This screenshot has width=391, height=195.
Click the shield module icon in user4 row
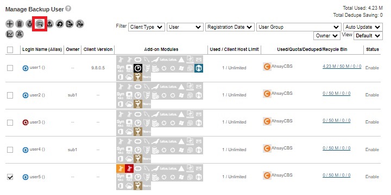point(147,149)
